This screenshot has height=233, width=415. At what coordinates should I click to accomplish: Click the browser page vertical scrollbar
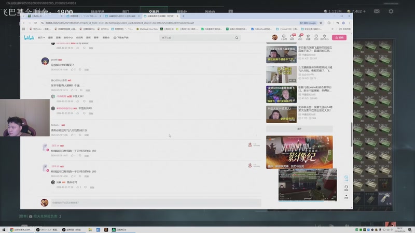coord(352,134)
